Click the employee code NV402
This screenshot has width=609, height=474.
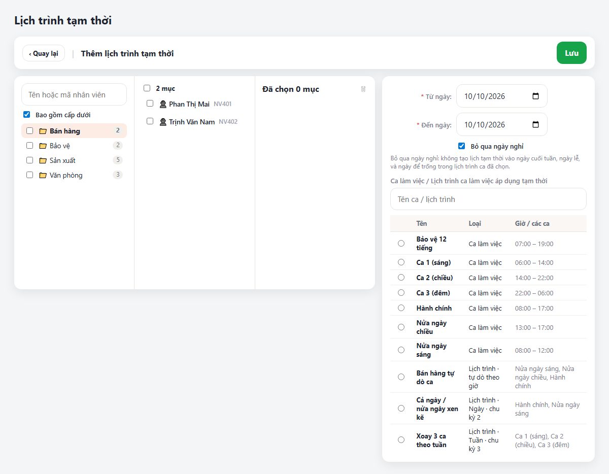(228, 122)
